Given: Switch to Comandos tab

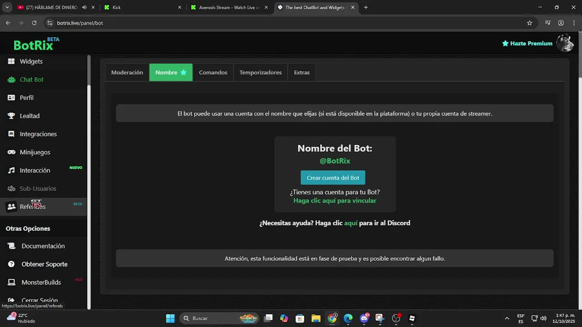Looking at the screenshot, I should click(213, 72).
